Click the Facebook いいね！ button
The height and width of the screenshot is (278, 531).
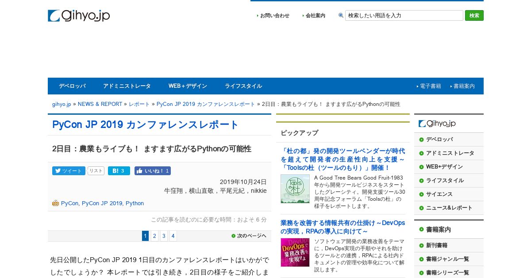tap(153, 171)
